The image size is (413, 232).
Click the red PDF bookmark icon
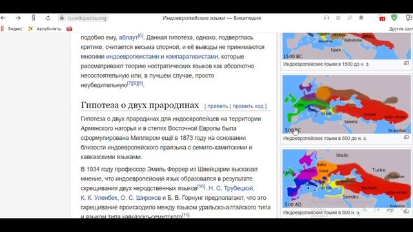click(x=69, y=28)
